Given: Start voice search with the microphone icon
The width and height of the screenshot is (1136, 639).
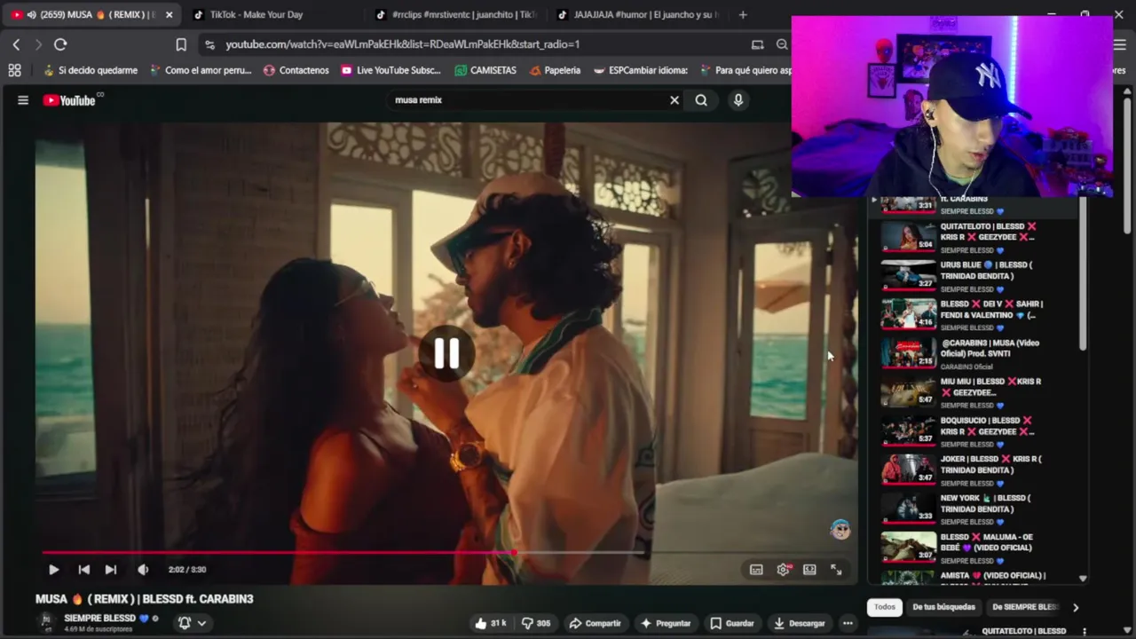Looking at the screenshot, I should [x=738, y=100].
